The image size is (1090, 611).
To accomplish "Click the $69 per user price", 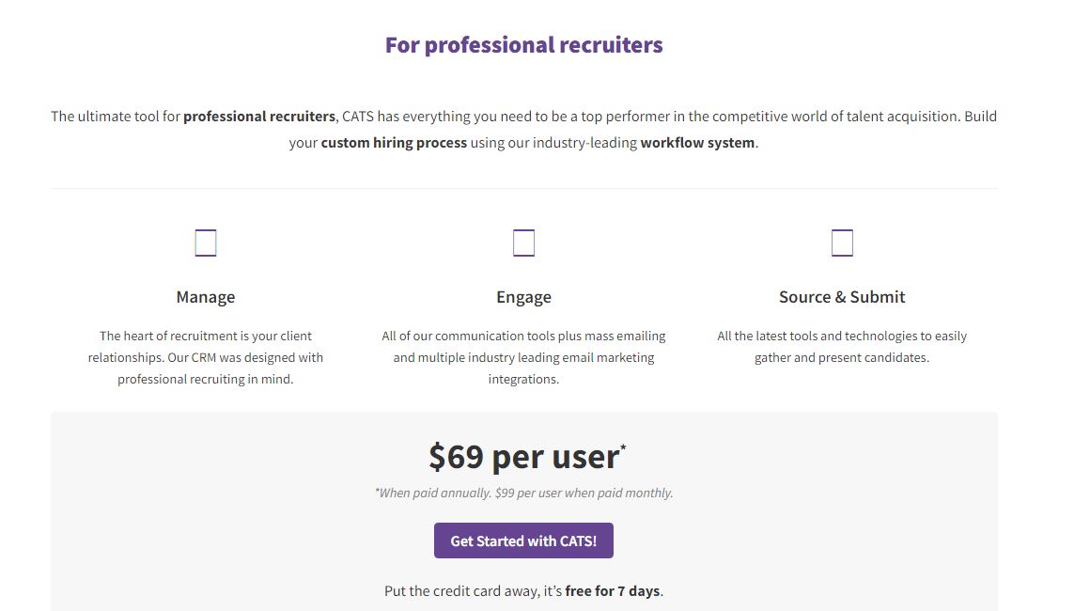I will [x=522, y=457].
